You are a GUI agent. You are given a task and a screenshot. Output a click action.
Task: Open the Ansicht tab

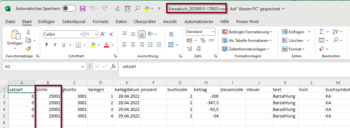(x=170, y=22)
